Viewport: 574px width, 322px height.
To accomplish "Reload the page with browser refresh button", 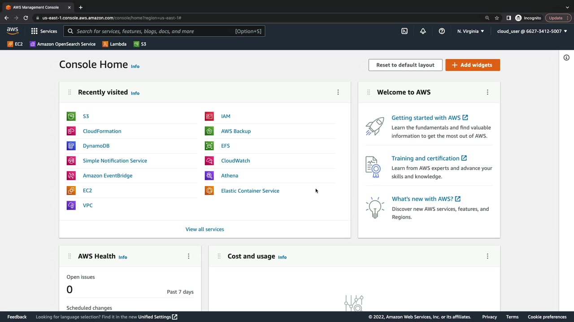I will (26, 18).
